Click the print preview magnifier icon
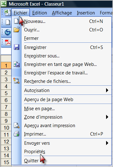Viewport: 113px width, 167px height. click(17, 125)
